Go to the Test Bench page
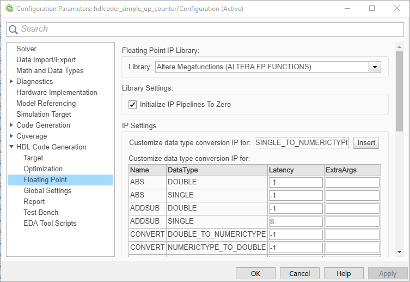This screenshot has height=282, width=410. [x=41, y=213]
